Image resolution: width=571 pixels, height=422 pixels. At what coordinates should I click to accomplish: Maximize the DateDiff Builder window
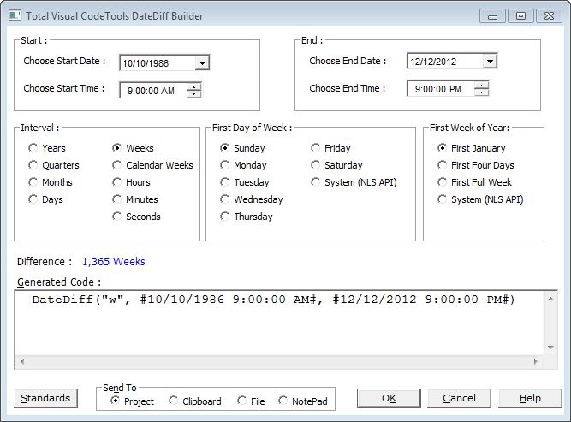coord(520,16)
